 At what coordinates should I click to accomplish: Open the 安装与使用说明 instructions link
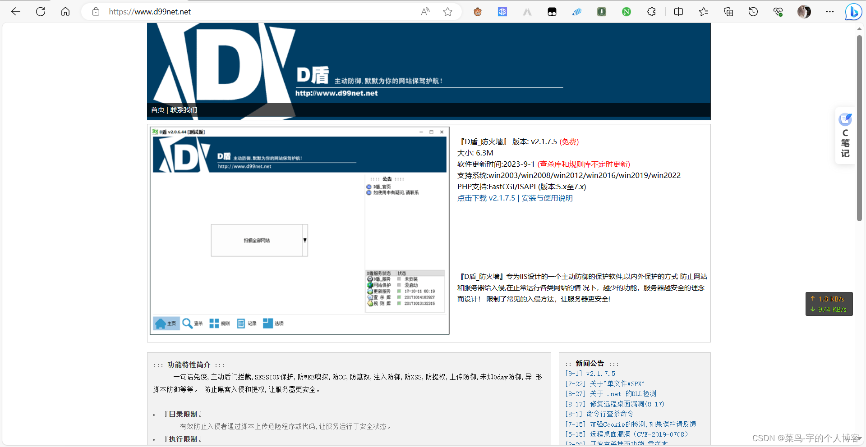(x=546, y=198)
